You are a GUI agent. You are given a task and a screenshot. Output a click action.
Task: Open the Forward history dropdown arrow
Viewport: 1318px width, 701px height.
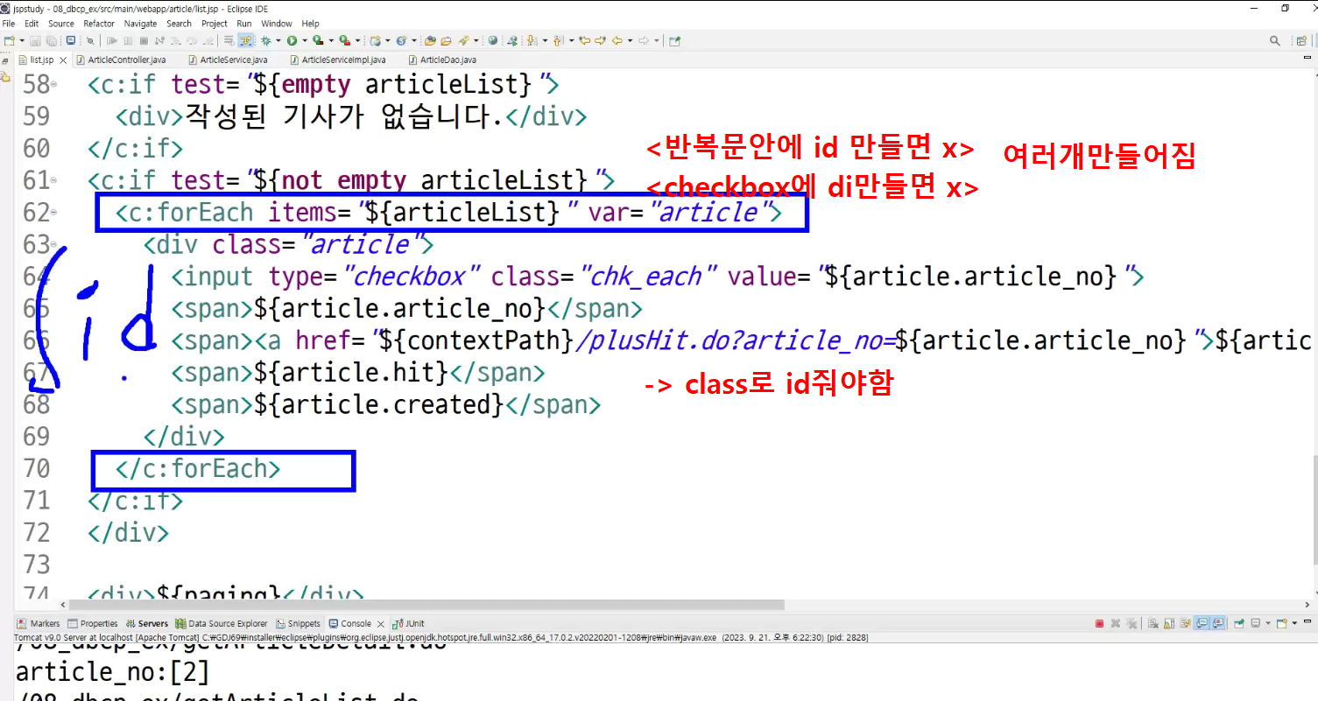point(657,40)
